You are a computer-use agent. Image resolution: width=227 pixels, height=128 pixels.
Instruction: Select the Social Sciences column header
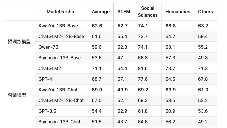pos(148,12)
